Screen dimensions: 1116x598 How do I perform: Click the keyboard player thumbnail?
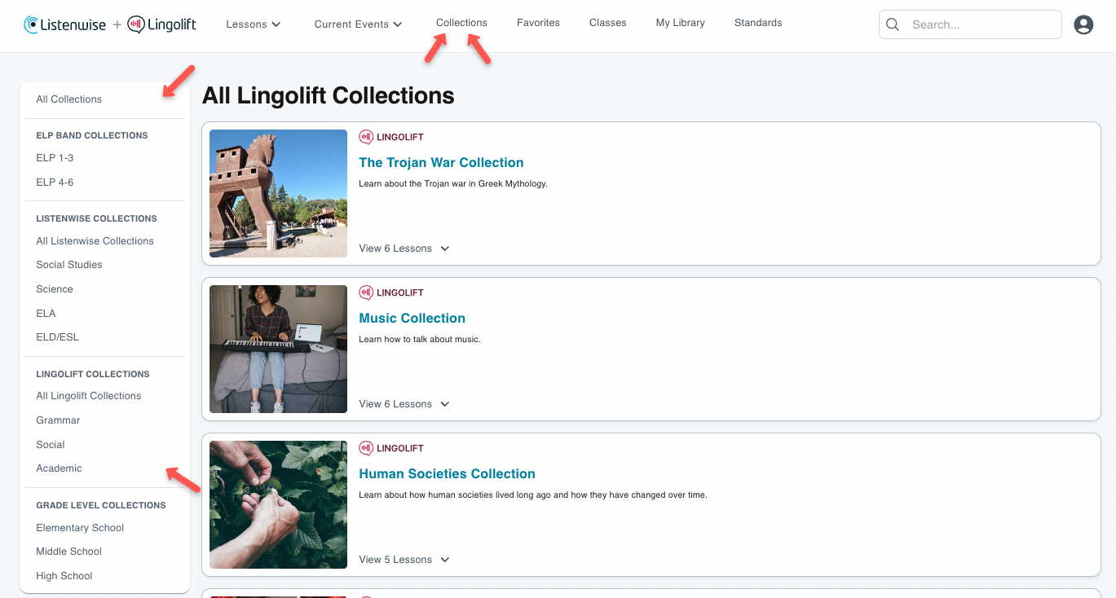(x=278, y=349)
